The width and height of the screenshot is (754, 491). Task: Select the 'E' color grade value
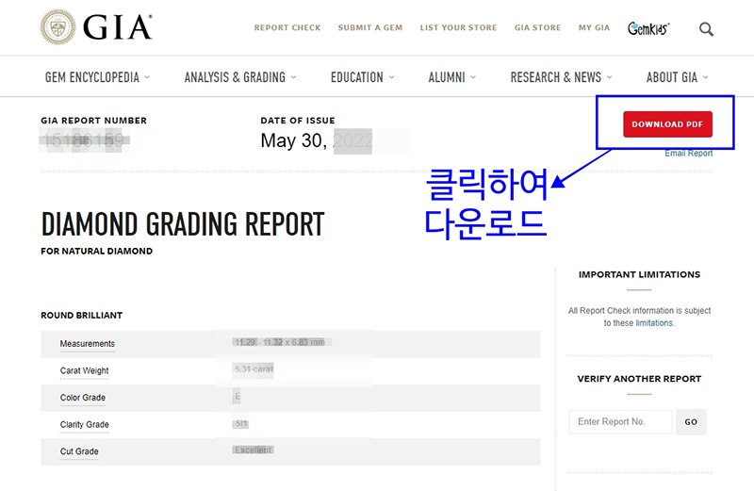238,397
